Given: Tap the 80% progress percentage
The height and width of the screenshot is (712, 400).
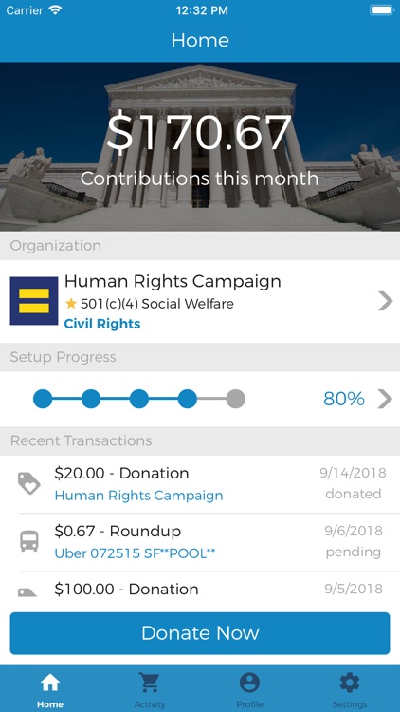Looking at the screenshot, I should (344, 399).
